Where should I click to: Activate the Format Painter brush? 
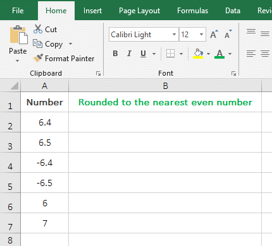(38, 58)
